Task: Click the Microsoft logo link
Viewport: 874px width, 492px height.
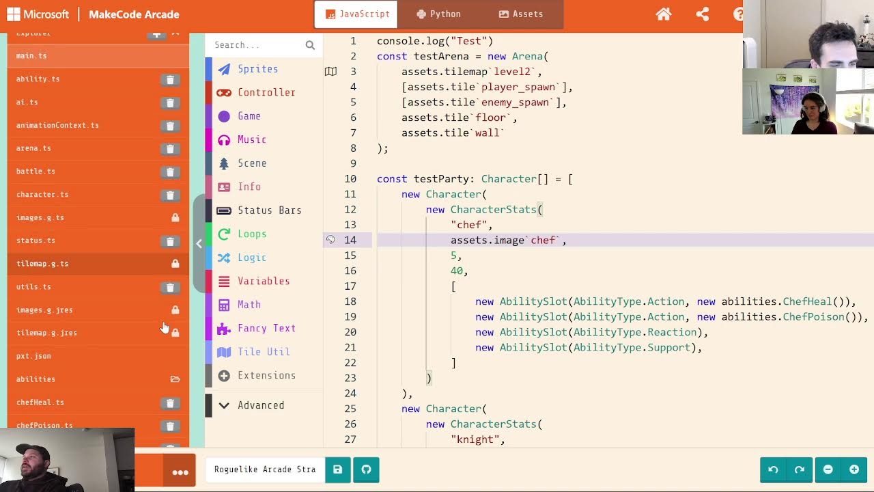Action: pos(38,14)
